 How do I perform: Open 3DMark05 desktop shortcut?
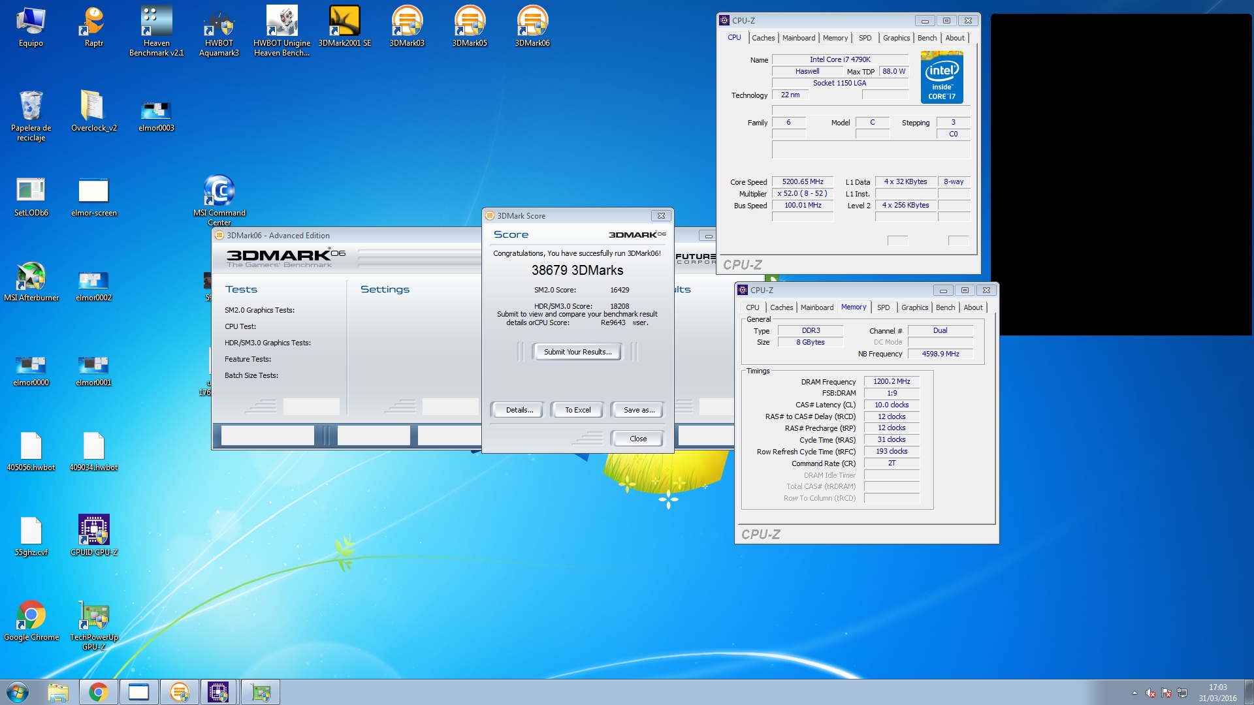470,27
